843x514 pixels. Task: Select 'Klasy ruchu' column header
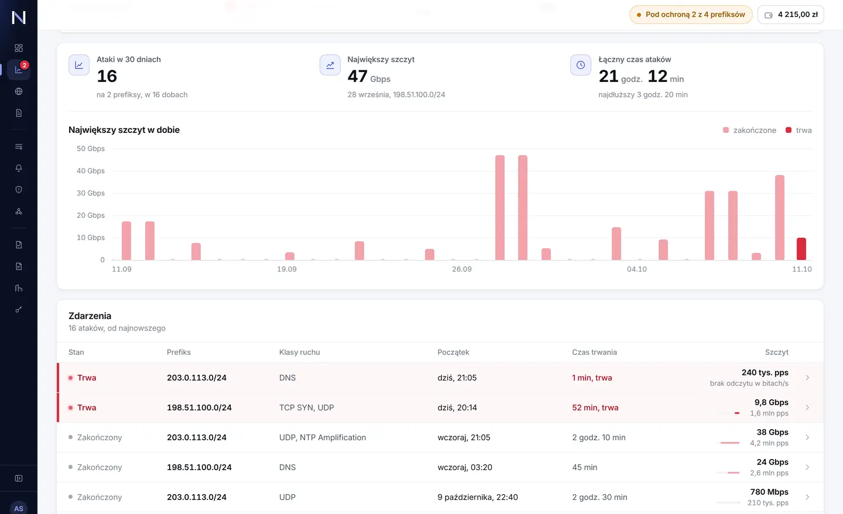pos(300,352)
